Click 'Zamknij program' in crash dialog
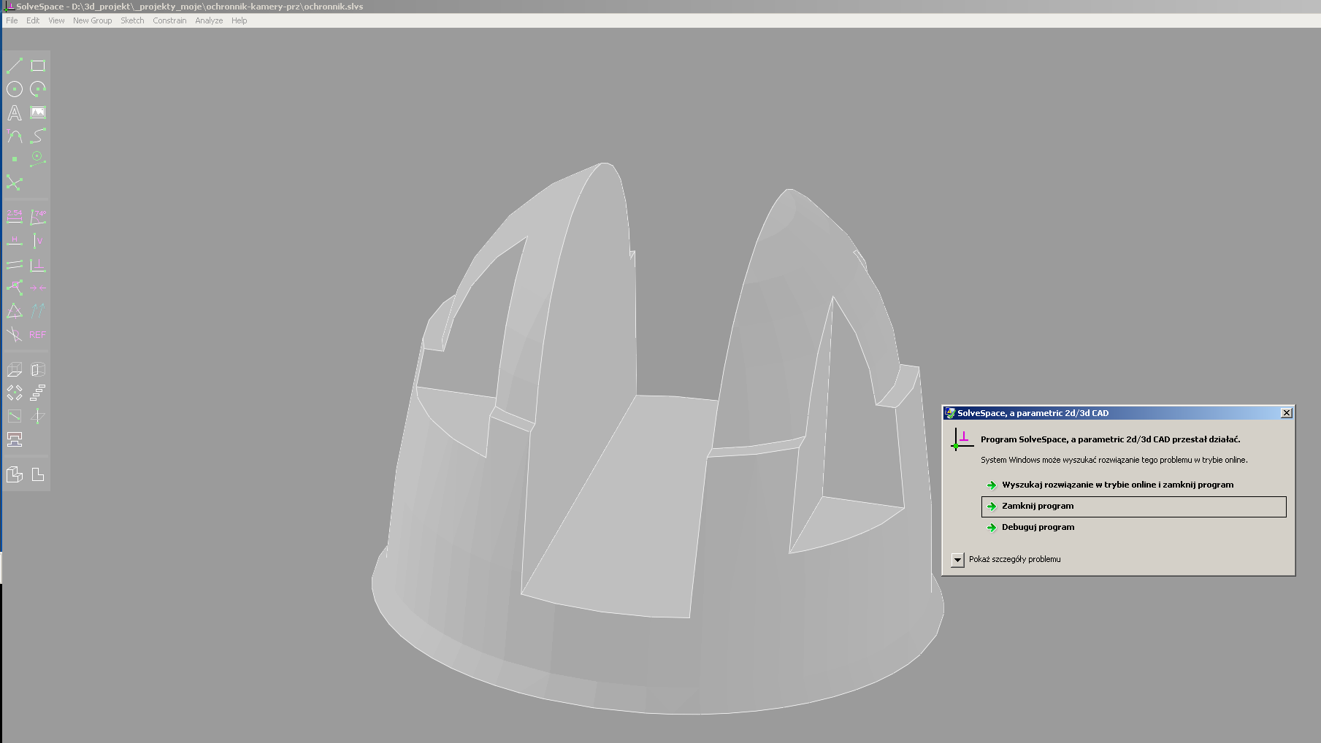 (x=1133, y=507)
